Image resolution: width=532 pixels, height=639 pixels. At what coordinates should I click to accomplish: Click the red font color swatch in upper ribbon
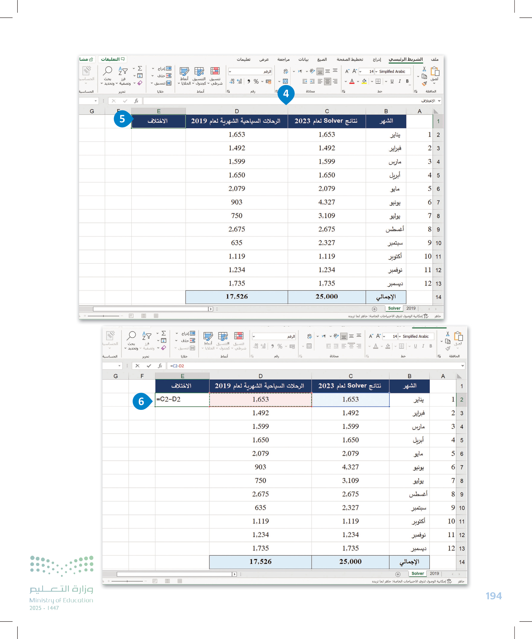[x=352, y=81]
